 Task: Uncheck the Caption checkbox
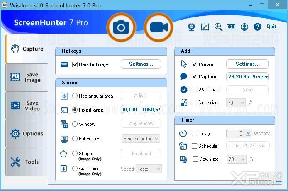point(194,77)
